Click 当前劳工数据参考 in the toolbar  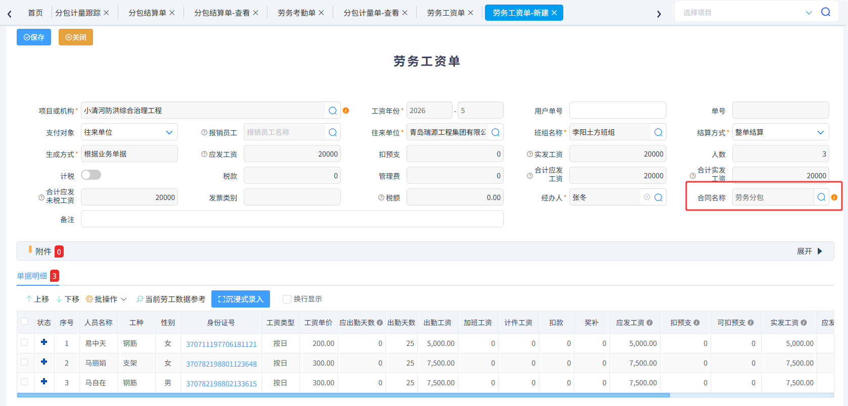[171, 299]
